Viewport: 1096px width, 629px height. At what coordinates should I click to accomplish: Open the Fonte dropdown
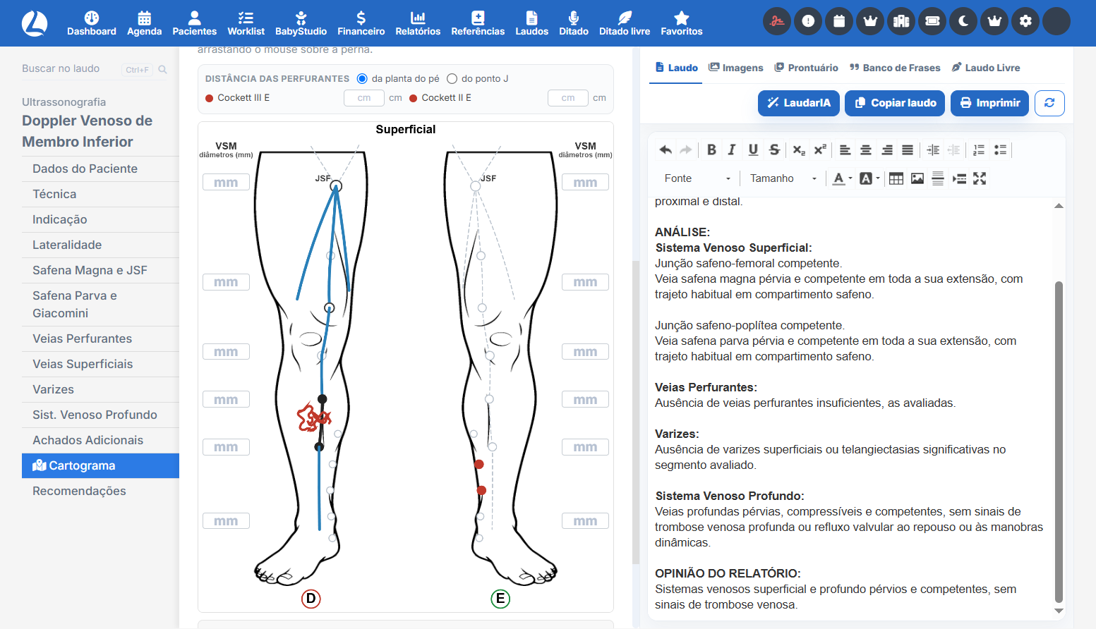click(697, 178)
